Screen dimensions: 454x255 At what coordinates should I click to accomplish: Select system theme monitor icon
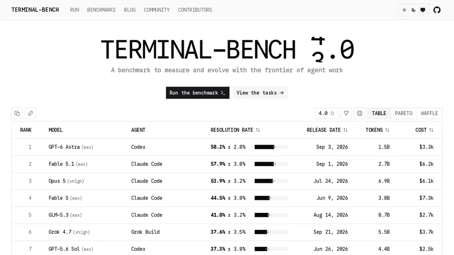(x=423, y=10)
